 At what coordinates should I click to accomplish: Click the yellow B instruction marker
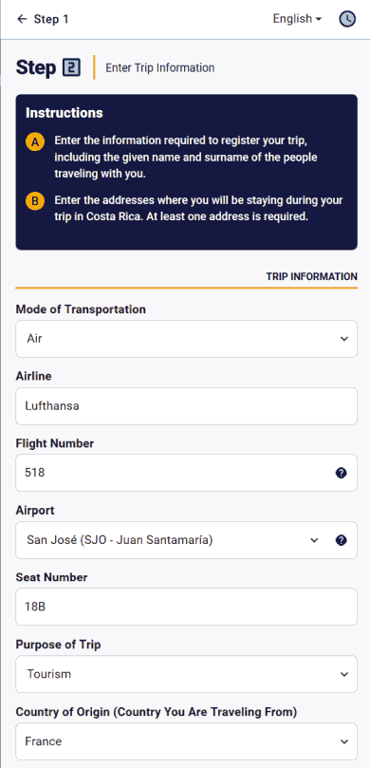pyautogui.click(x=35, y=201)
